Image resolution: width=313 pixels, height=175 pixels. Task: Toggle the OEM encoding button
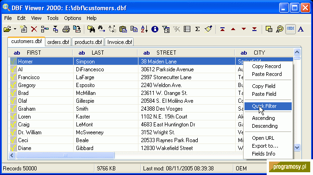click(x=290, y=29)
